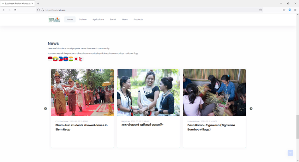Select the Sustainable Tourism browser tab
Screen dimensions: 299x162
click(x=17, y=4)
